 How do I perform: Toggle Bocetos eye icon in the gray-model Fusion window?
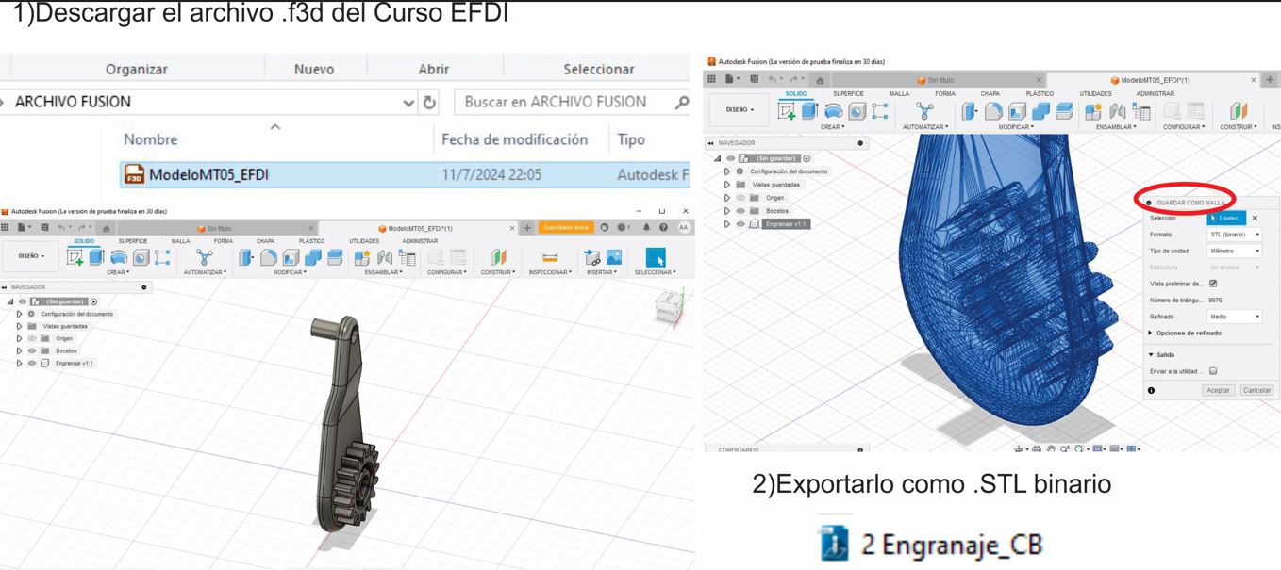(31, 350)
